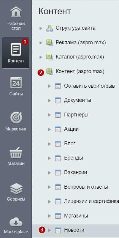119x238 pixels.
Task: Open the Документы info block
Action: point(77,100)
